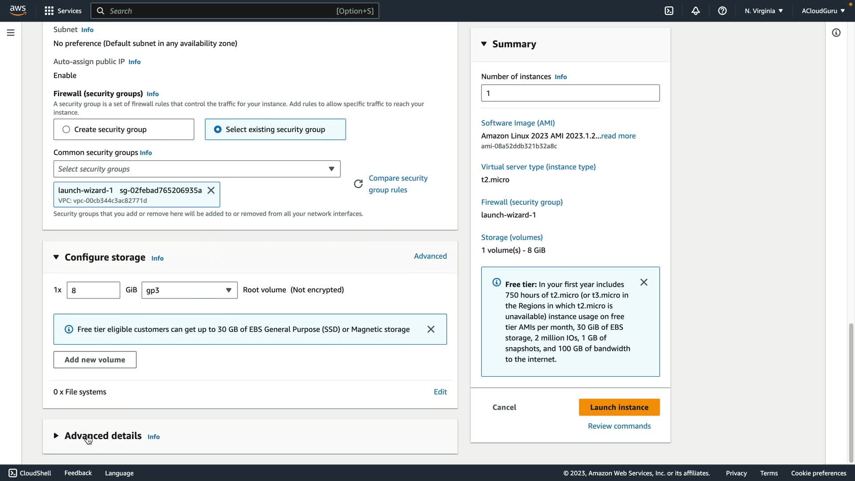Viewport: 855px width, 481px height.
Task: Open the N. Virginia region menu
Action: (763, 11)
